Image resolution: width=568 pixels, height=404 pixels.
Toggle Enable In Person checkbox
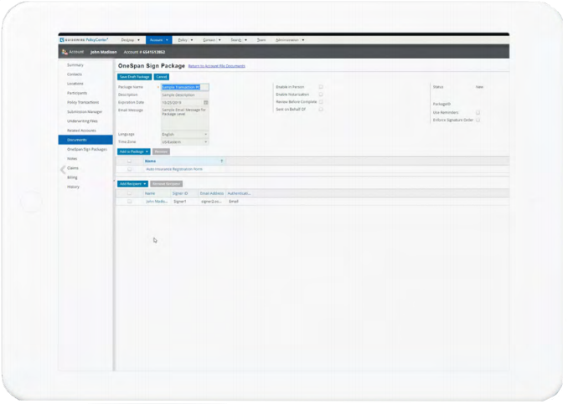point(321,87)
